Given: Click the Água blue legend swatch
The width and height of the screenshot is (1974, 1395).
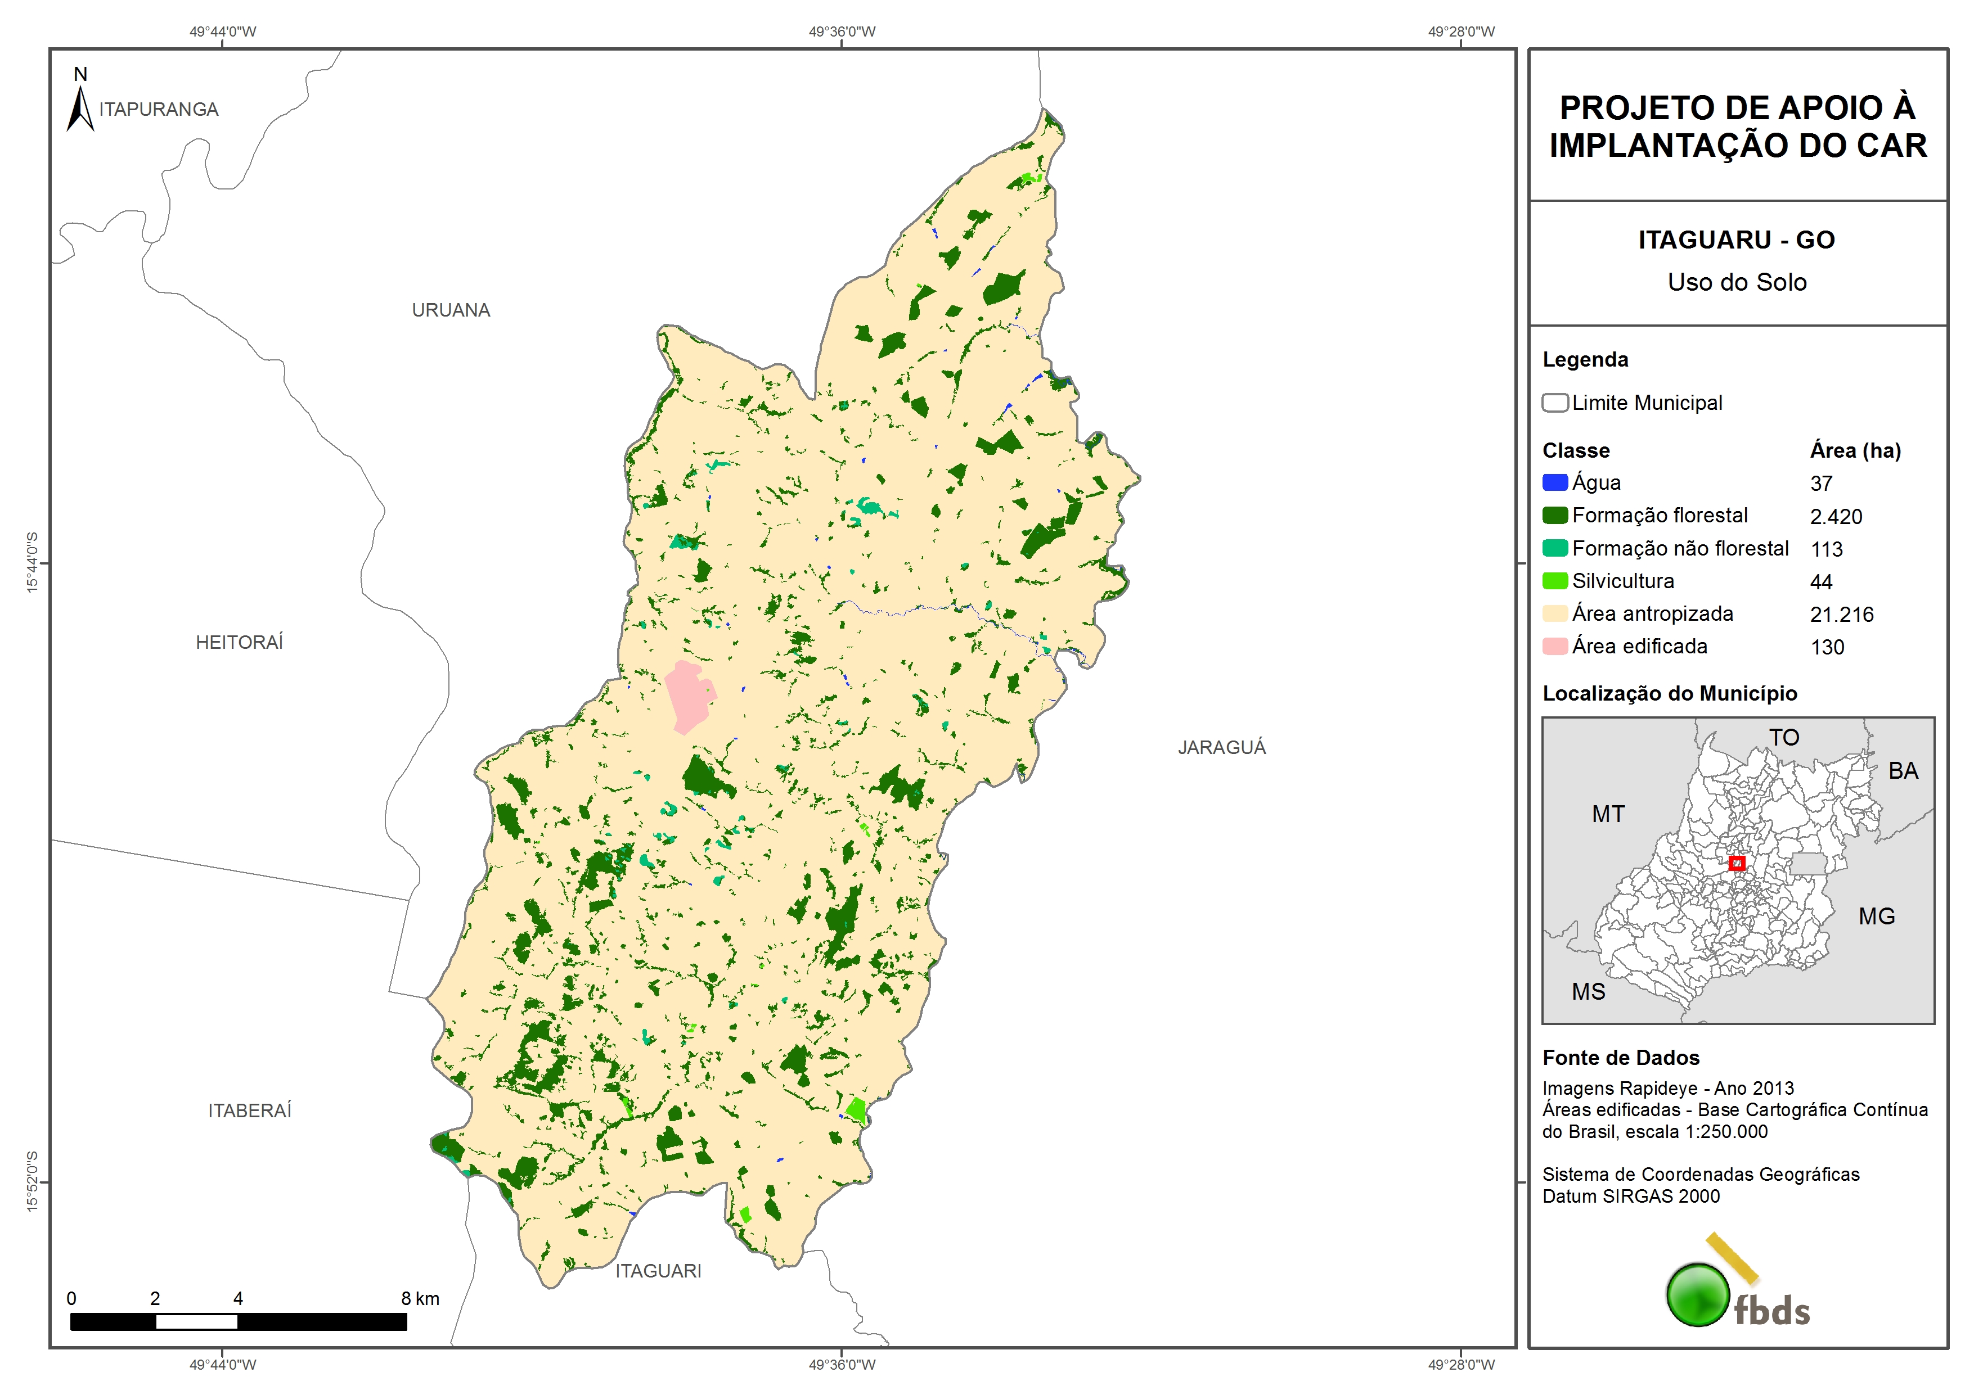Looking at the screenshot, I should [1554, 483].
